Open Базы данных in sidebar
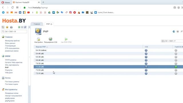Viewport: 183px width, 103px height. [x=10, y=43]
